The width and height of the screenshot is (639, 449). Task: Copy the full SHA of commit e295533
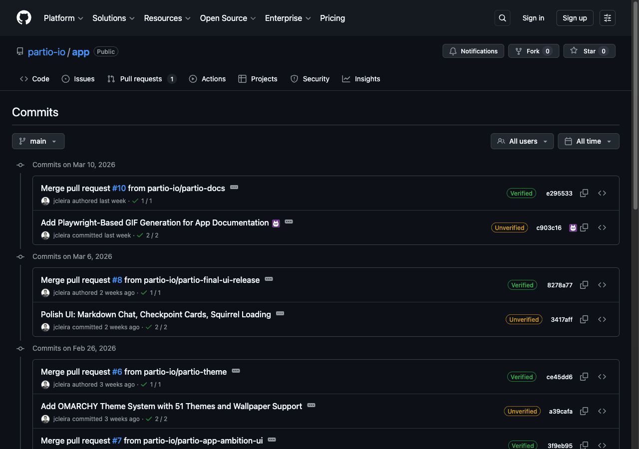[x=584, y=193]
